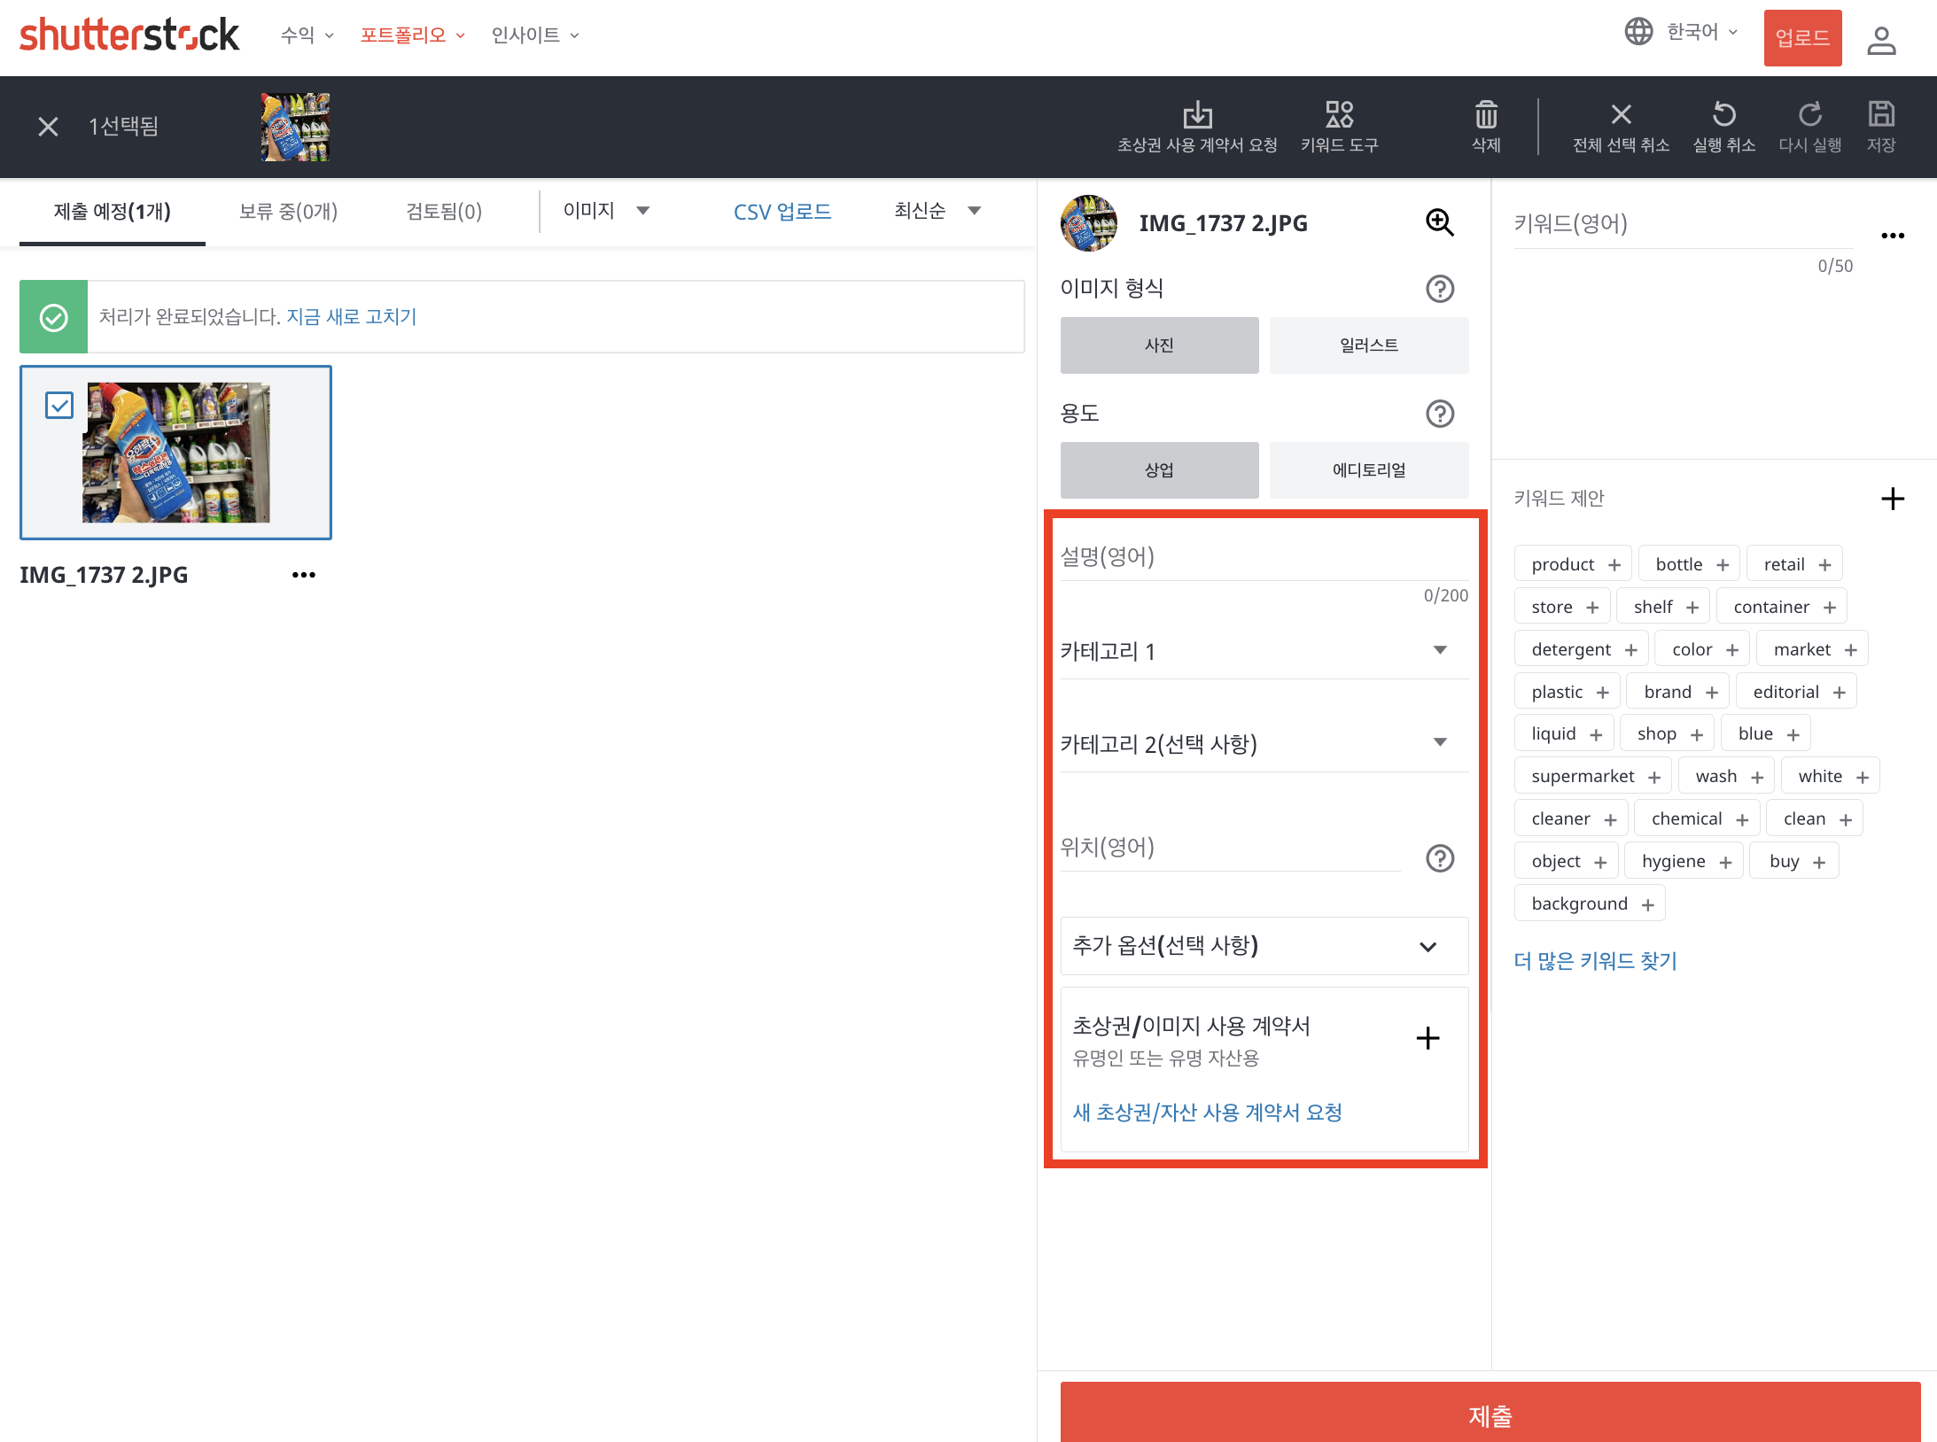Screen dimensions: 1937x1442
Task: Expand the 추가 옵션(선택 사항) section
Action: (x=1264, y=946)
